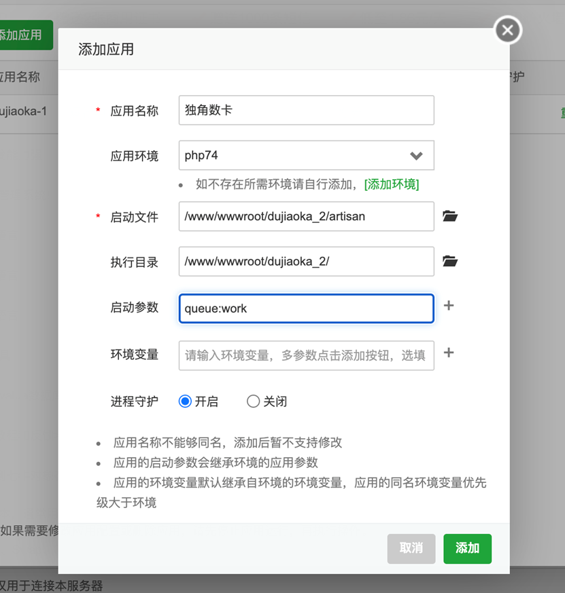The height and width of the screenshot is (593, 565).
Task: Click the 执行目录 path input
Action: point(306,262)
